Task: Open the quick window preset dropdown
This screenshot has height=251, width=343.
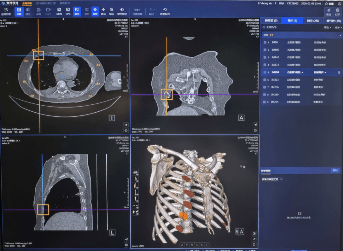Action: point(138,11)
